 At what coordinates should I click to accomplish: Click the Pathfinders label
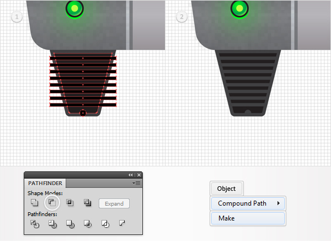42,214
